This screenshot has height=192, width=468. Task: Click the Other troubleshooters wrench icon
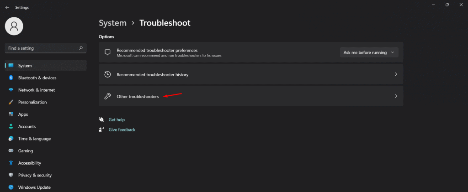pos(107,96)
